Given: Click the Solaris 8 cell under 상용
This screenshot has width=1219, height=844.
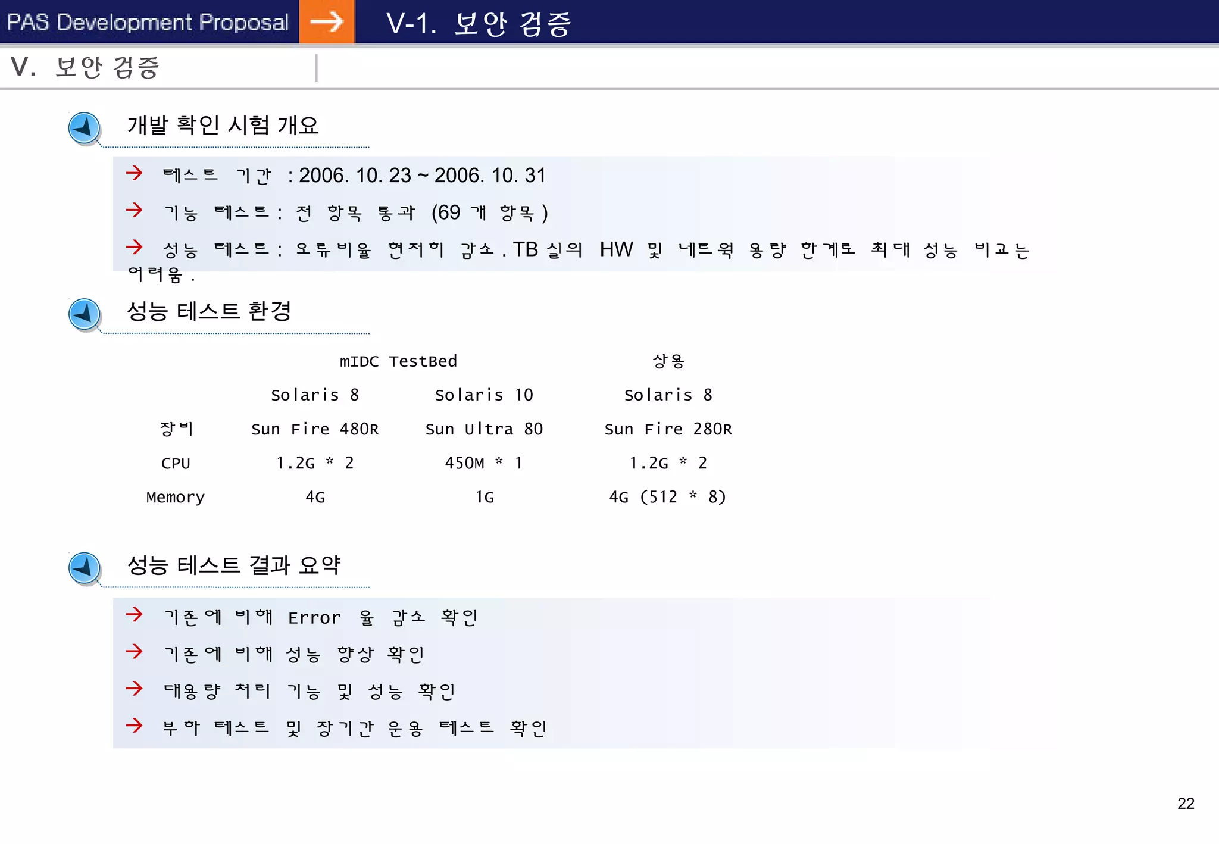Looking at the screenshot, I should coord(668,395).
